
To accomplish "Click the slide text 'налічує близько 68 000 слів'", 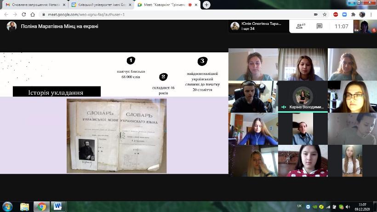I will tap(131, 74).
